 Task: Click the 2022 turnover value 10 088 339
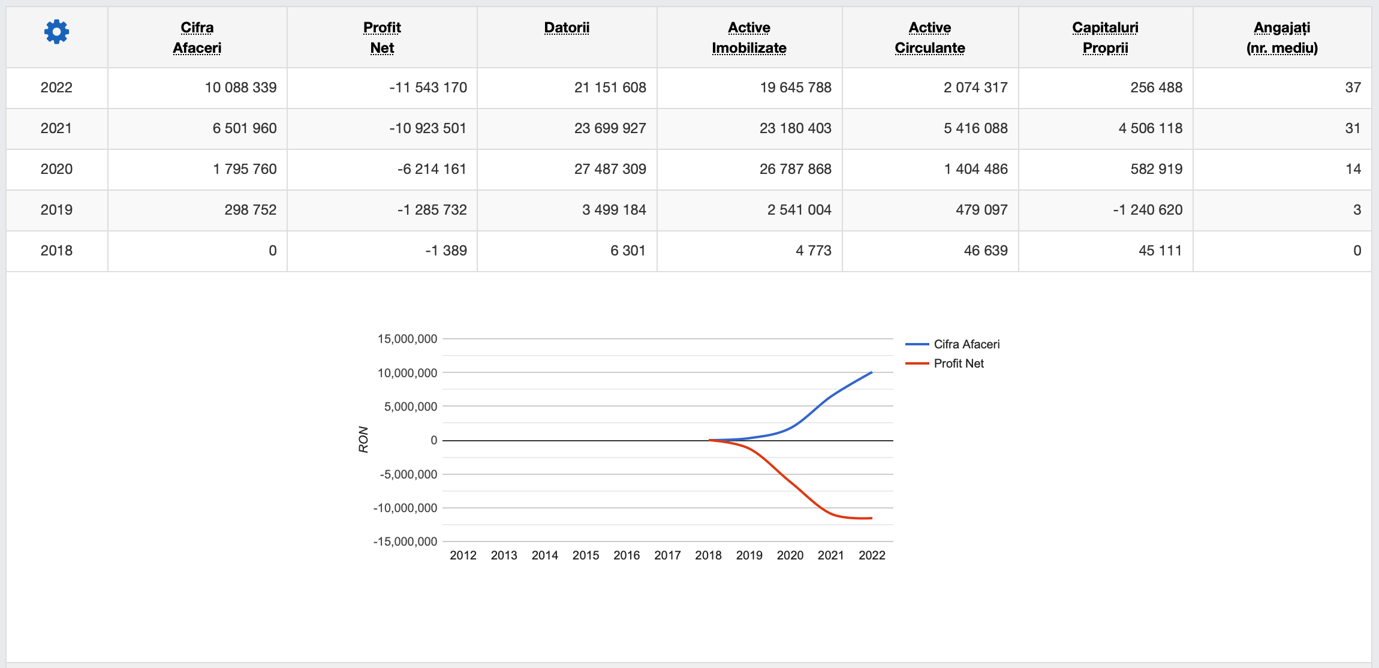(x=240, y=88)
